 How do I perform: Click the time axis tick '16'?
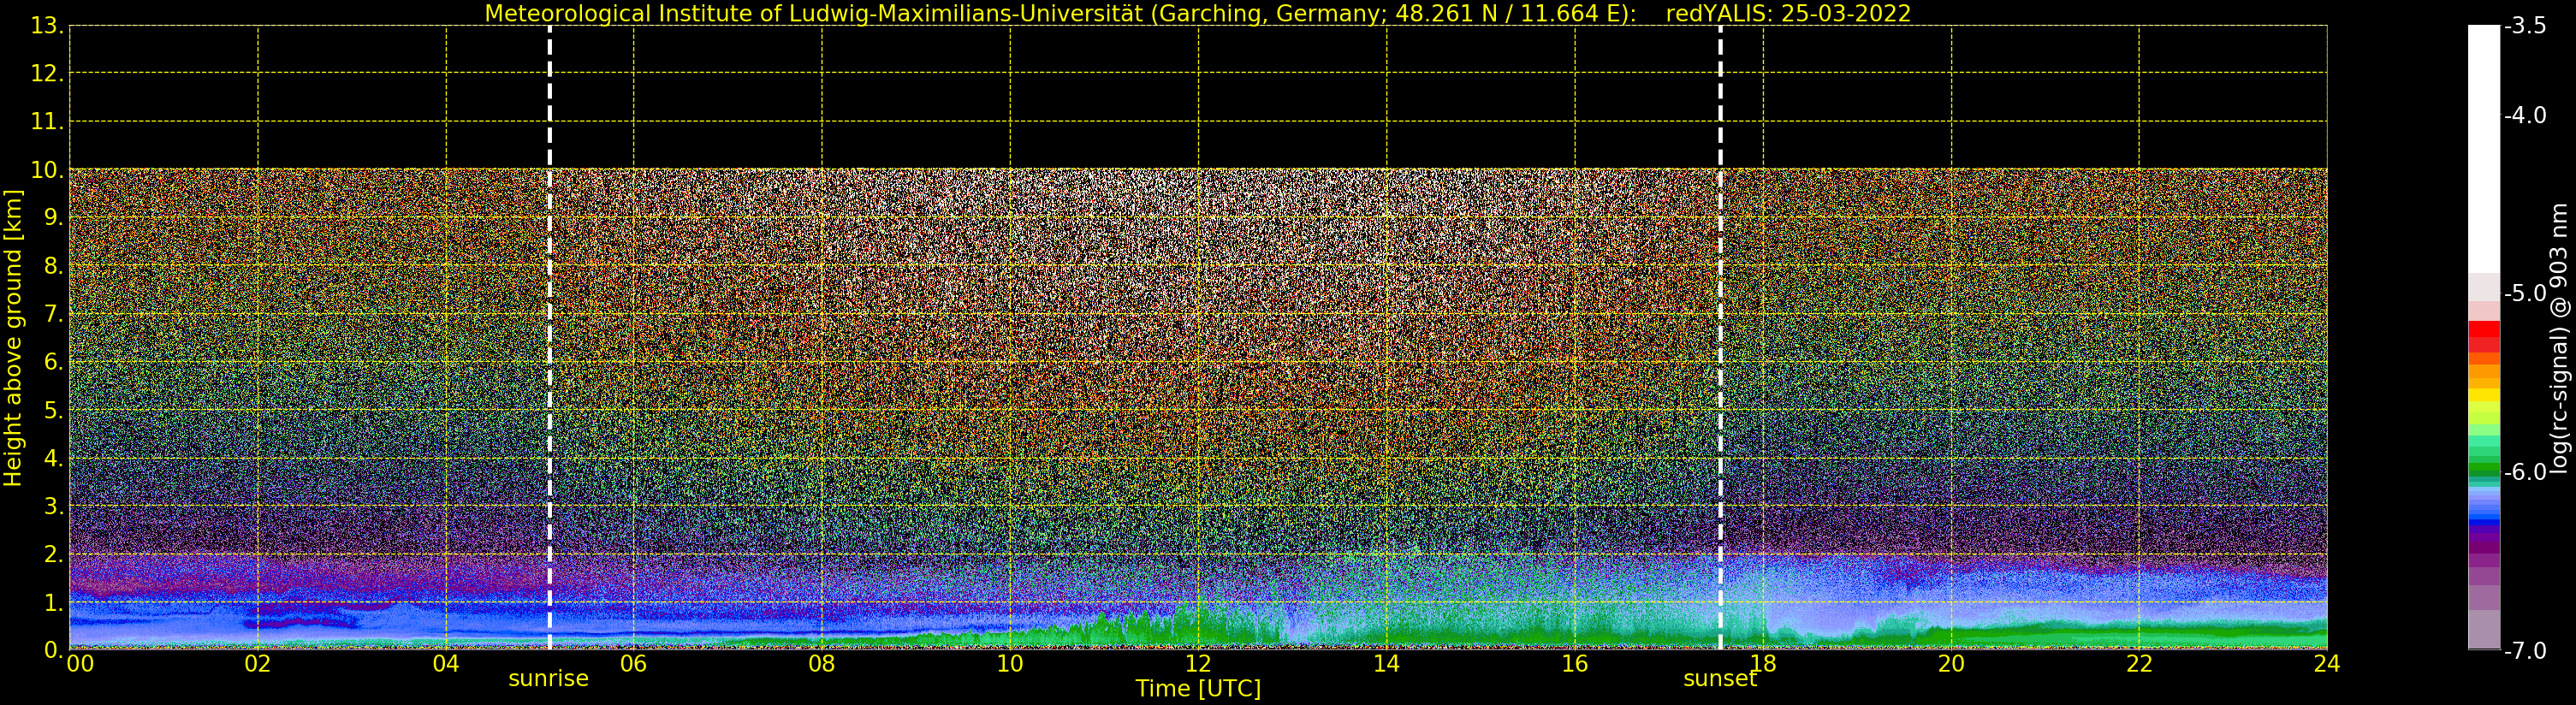click(1575, 664)
